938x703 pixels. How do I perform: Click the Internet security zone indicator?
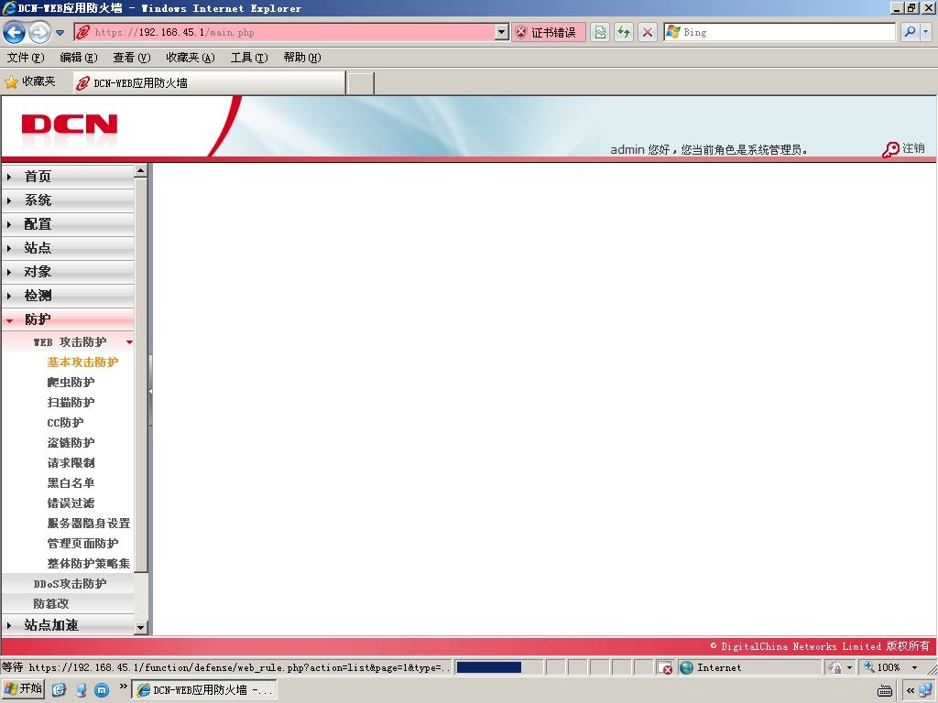[750, 667]
